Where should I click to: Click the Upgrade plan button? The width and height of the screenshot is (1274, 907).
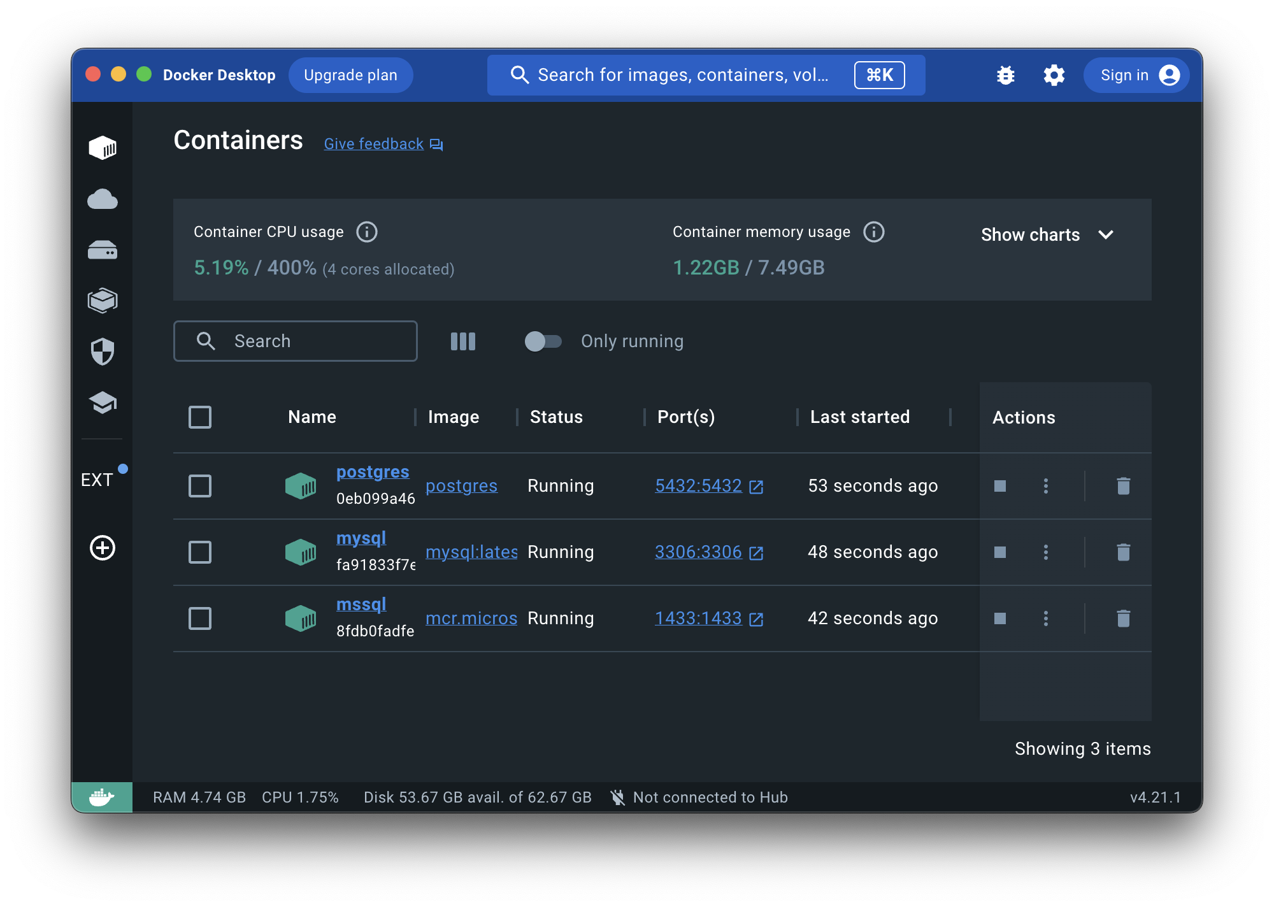pos(350,75)
